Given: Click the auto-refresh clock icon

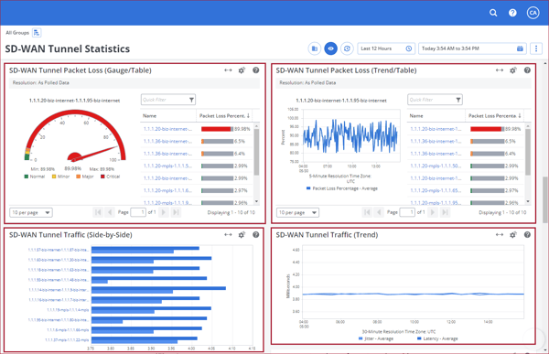Looking at the screenshot, I should [347, 48].
